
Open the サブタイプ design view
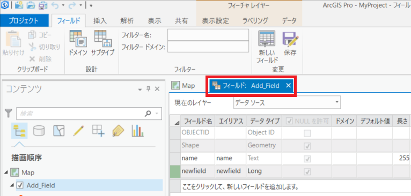[103, 43]
